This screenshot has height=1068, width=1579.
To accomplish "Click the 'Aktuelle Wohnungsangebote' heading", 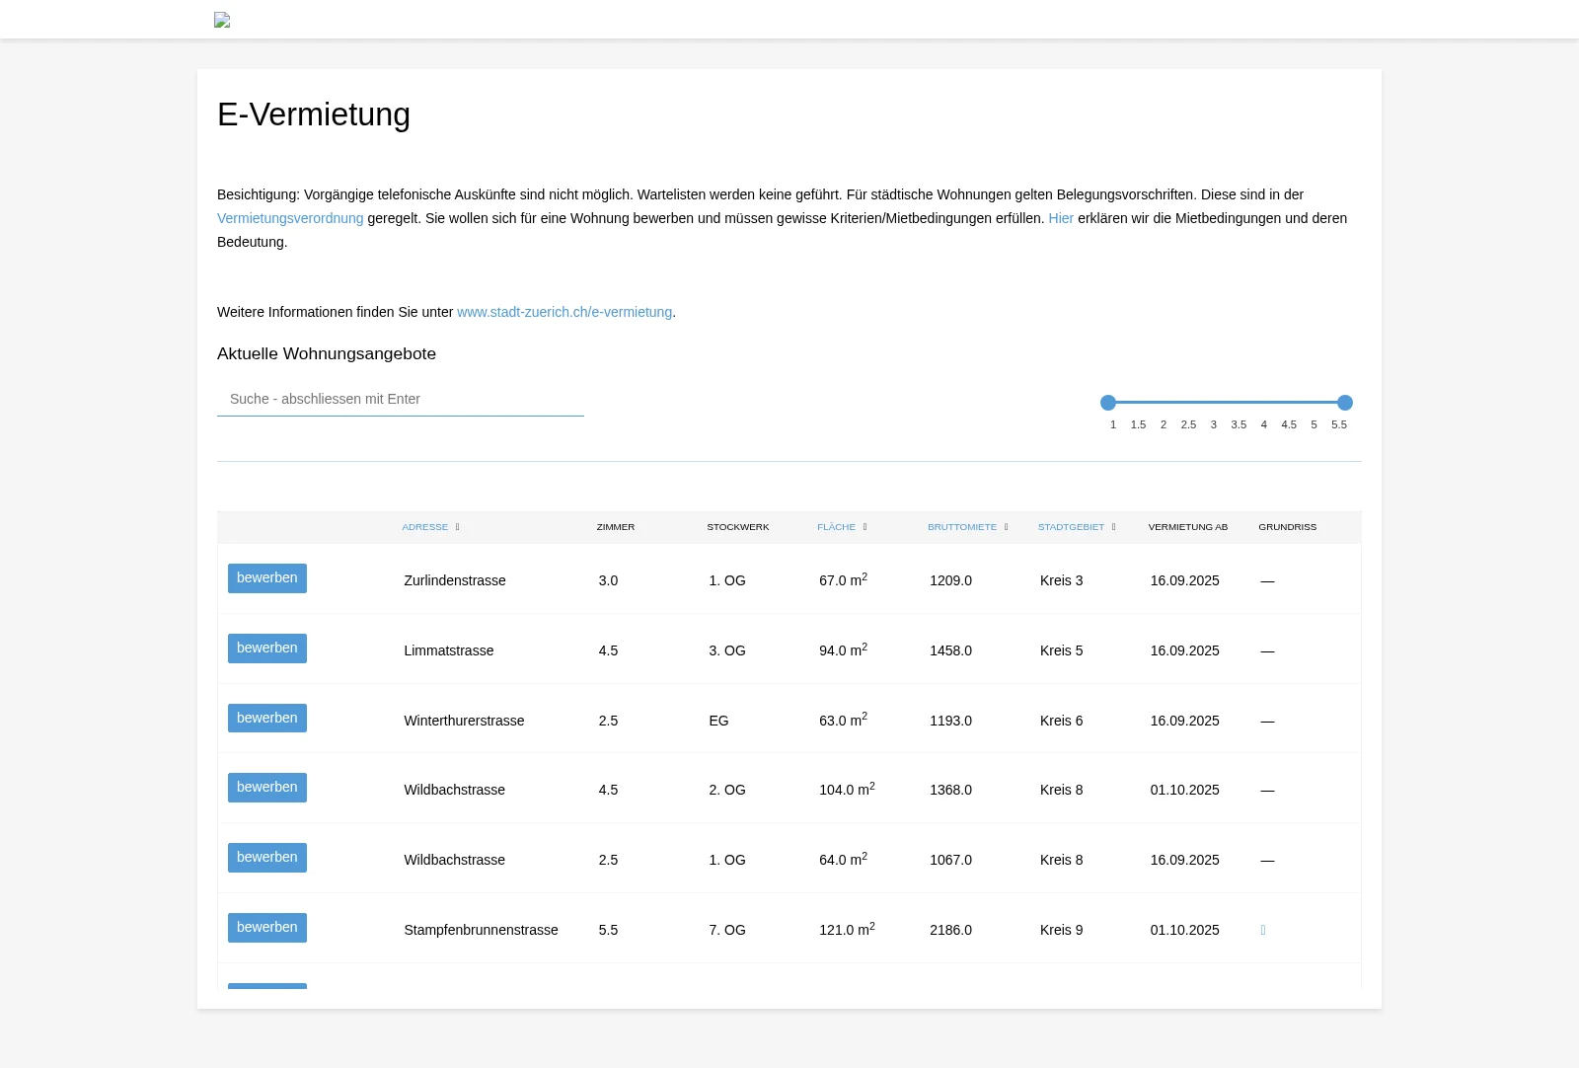I will [x=327, y=353].
